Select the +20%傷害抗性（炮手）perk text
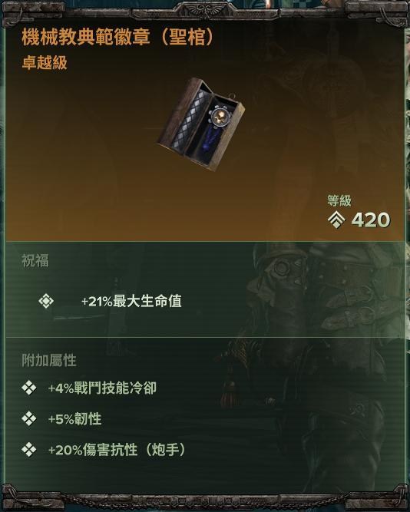Viewport: 410px width, 512px height. tap(117, 450)
